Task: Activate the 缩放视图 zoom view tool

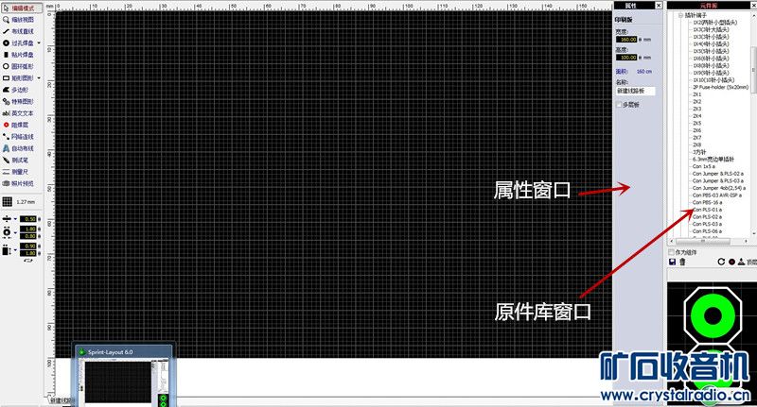Action: tap(19, 20)
